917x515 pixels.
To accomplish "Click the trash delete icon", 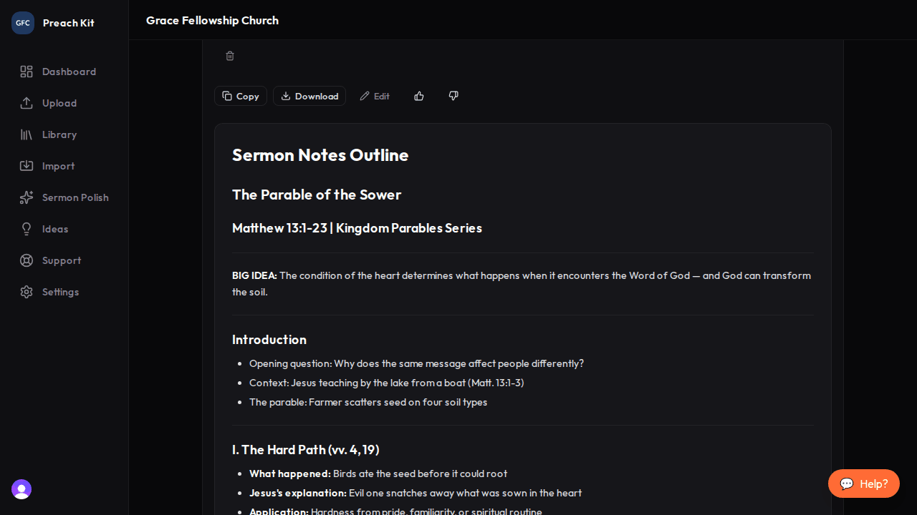I will 230,56.
